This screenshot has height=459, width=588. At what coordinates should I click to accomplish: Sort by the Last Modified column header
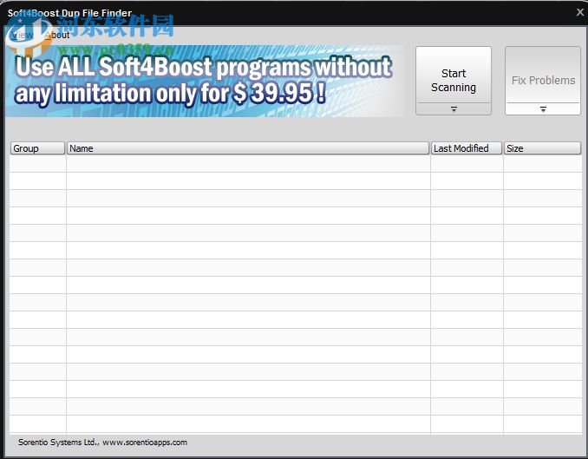466,148
